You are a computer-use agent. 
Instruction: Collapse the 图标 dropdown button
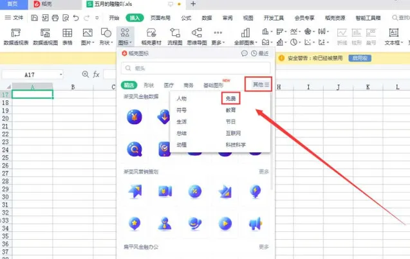pos(125,42)
